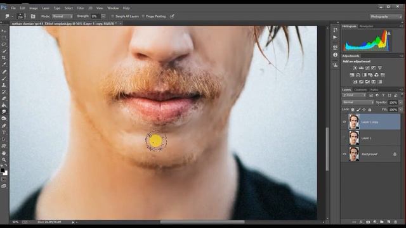Switch to the Channels tab
The width and height of the screenshot is (406, 228).
[360, 90]
